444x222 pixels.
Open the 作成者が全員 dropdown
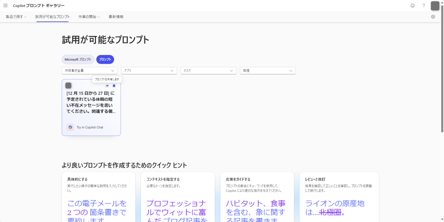pos(90,70)
